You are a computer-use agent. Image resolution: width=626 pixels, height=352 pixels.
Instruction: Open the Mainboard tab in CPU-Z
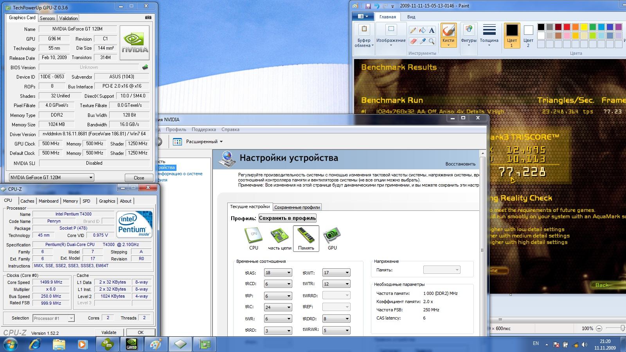click(49, 201)
